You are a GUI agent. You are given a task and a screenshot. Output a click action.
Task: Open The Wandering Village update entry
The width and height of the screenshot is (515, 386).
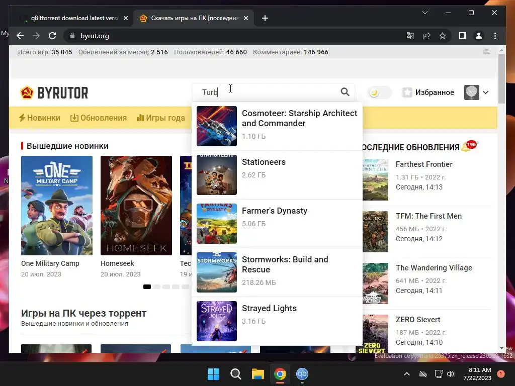(427, 283)
